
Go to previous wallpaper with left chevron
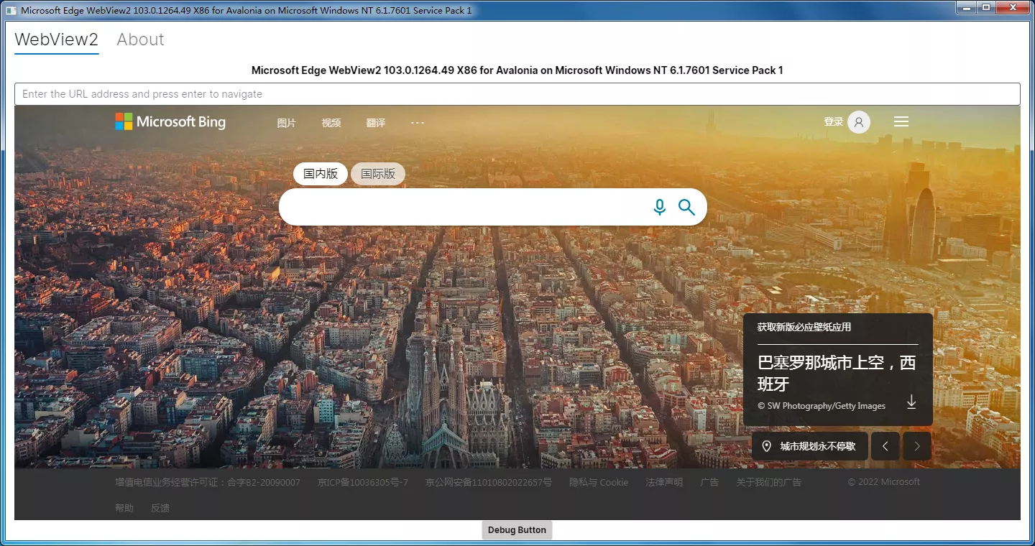coord(885,446)
